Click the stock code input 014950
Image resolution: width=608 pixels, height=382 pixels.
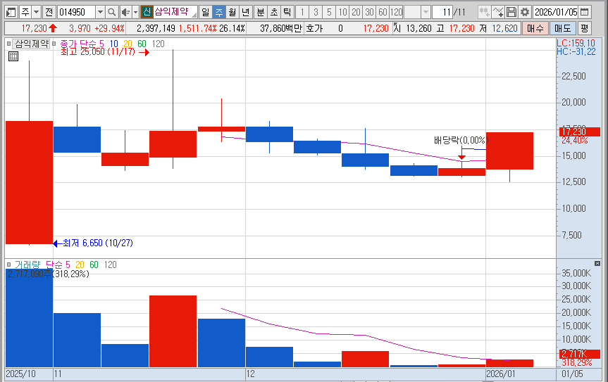(76, 13)
